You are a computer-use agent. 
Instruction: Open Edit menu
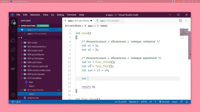click(x=25, y=15)
